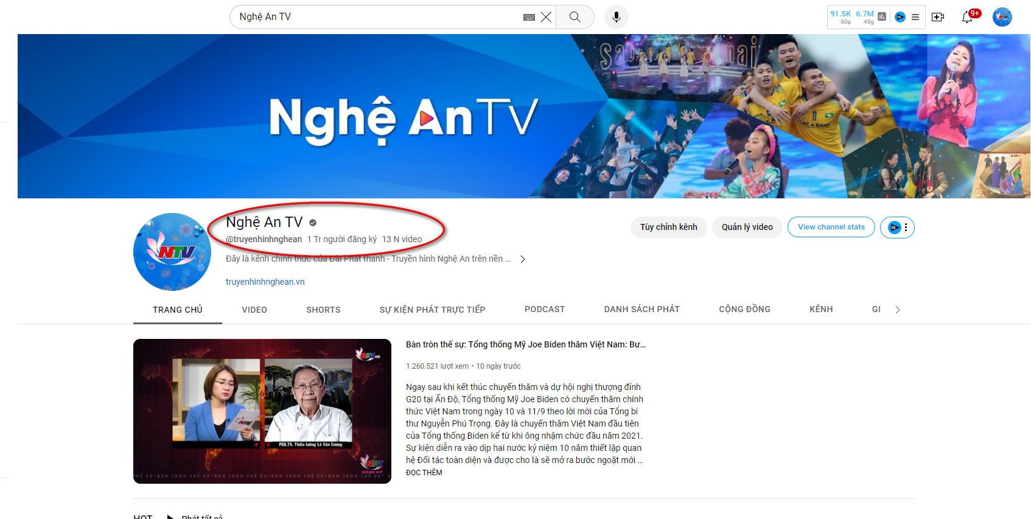Click the vidIQ logo in the toolbar

coord(900,17)
